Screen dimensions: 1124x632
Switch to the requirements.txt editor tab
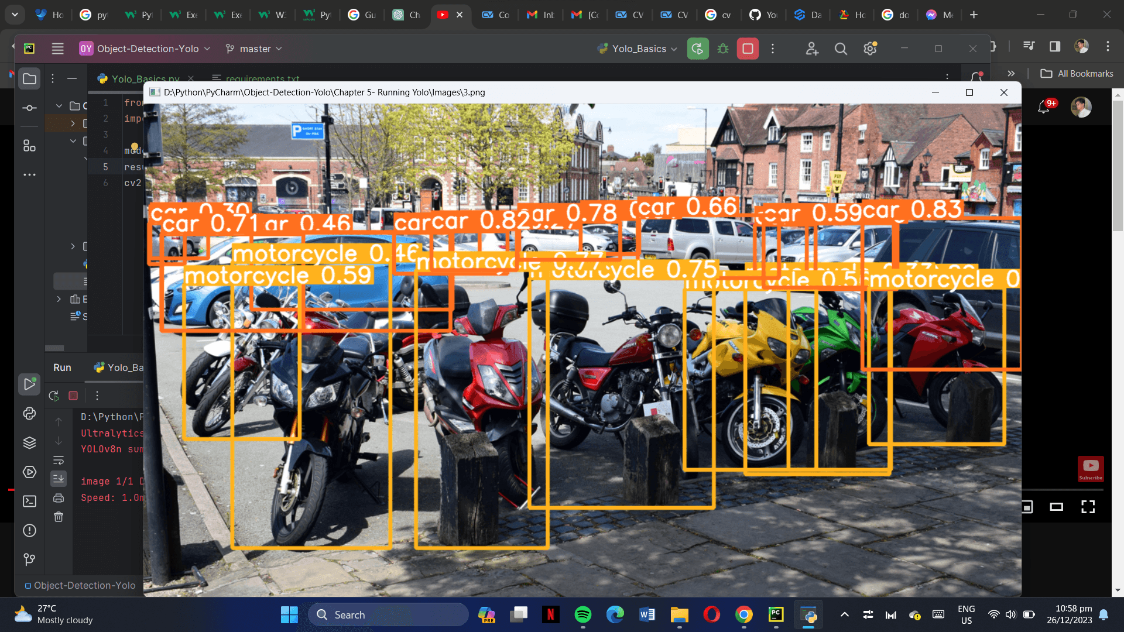pos(256,78)
